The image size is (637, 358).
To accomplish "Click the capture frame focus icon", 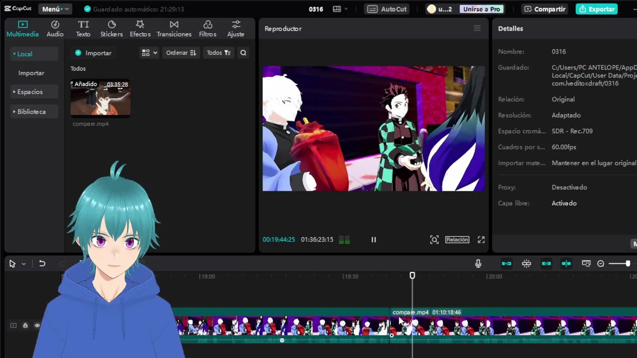I will [434, 240].
